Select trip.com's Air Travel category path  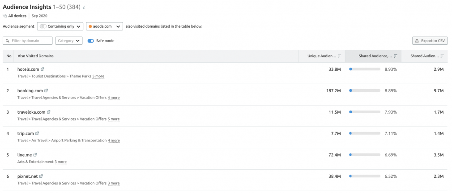click(x=62, y=141)
